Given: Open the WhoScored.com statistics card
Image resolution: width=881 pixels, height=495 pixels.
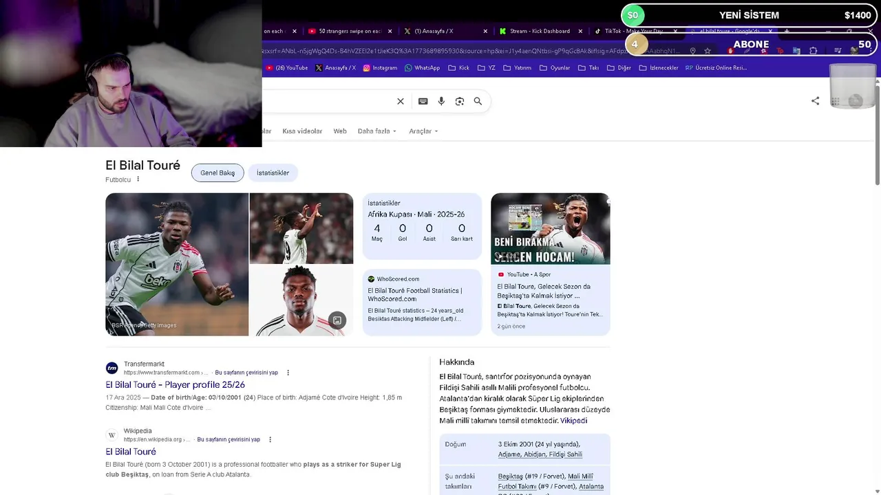Looking at the screenshot, I should point(422,302).
